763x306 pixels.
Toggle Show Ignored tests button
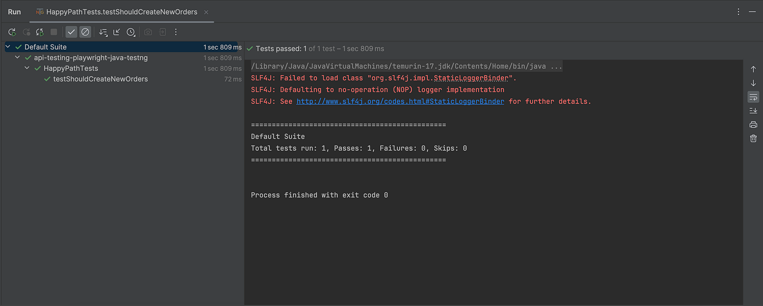pyautogui.click(x=85, y=32)
